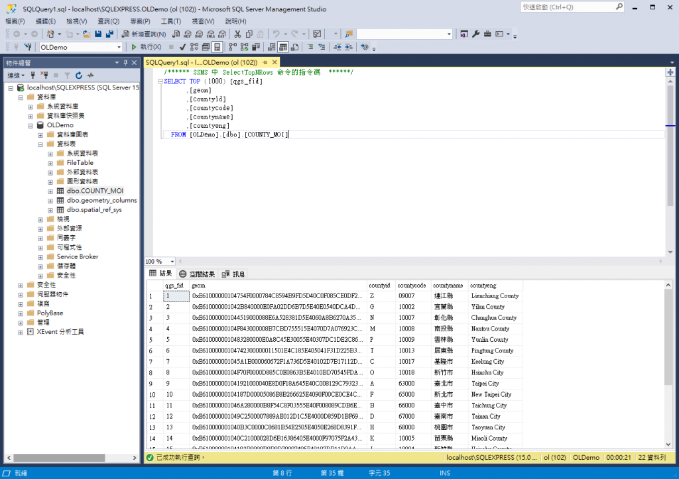Expand the dbo.COUNTY_MOI table node
The width and height of the screenshot is (679, 479).
coord(50,191)
